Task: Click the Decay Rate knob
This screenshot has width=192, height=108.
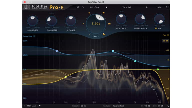Action: coord(121,19)
